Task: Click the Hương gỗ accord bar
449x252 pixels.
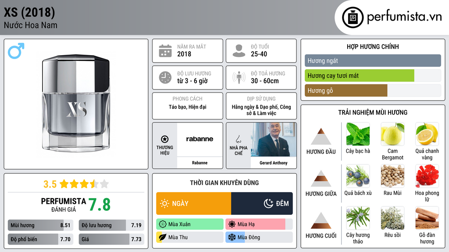Action: click(346, 91)
